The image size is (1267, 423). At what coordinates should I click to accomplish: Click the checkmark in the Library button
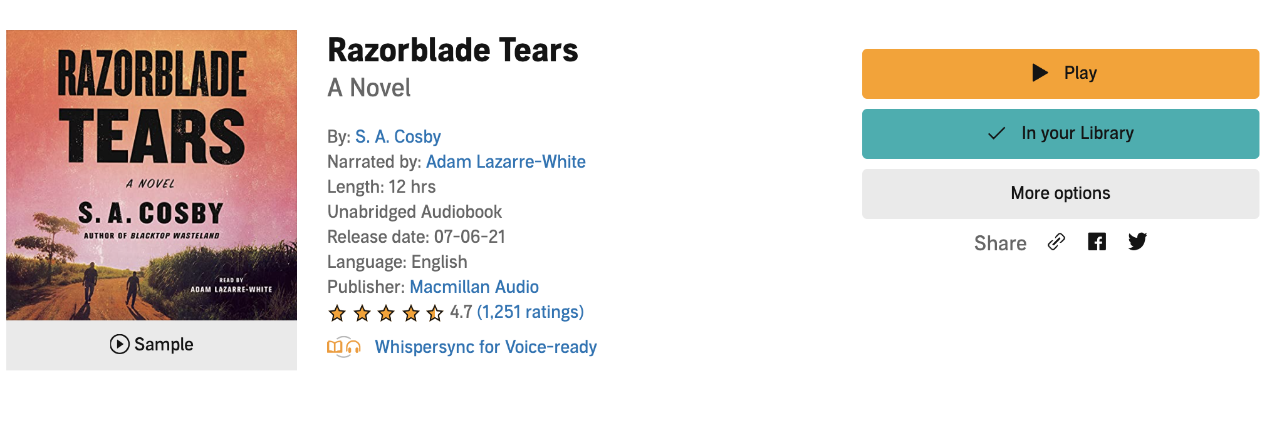click(996, 133)
